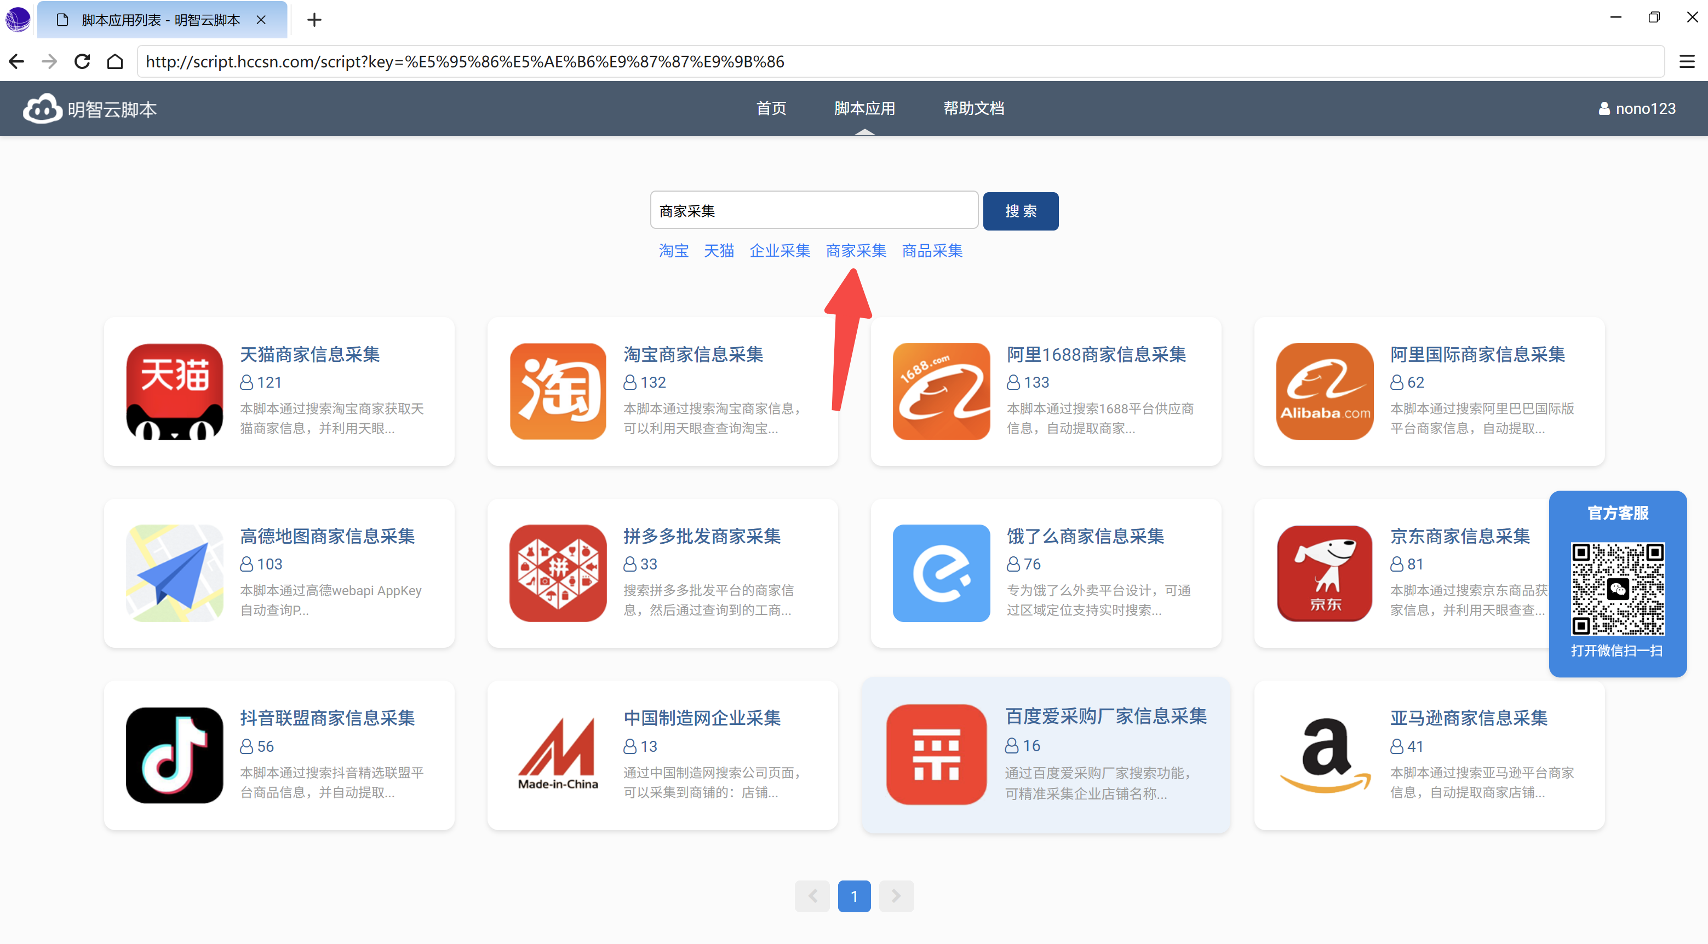1708x944 pixels.
Task: Open the Taobao orange 淘 icon
Action: click(558, 391)
